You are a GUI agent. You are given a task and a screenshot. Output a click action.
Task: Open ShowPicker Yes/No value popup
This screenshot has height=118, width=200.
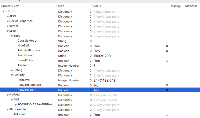tap(167, 61)
